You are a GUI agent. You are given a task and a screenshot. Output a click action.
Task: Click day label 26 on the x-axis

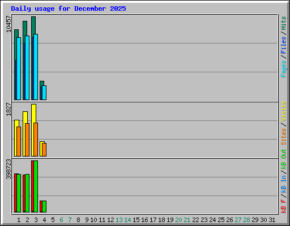(x=229, y=220)
